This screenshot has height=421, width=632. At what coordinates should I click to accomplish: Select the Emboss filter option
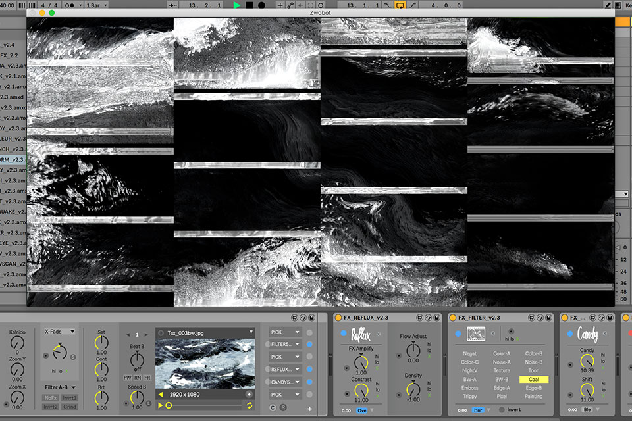[470, 388]
